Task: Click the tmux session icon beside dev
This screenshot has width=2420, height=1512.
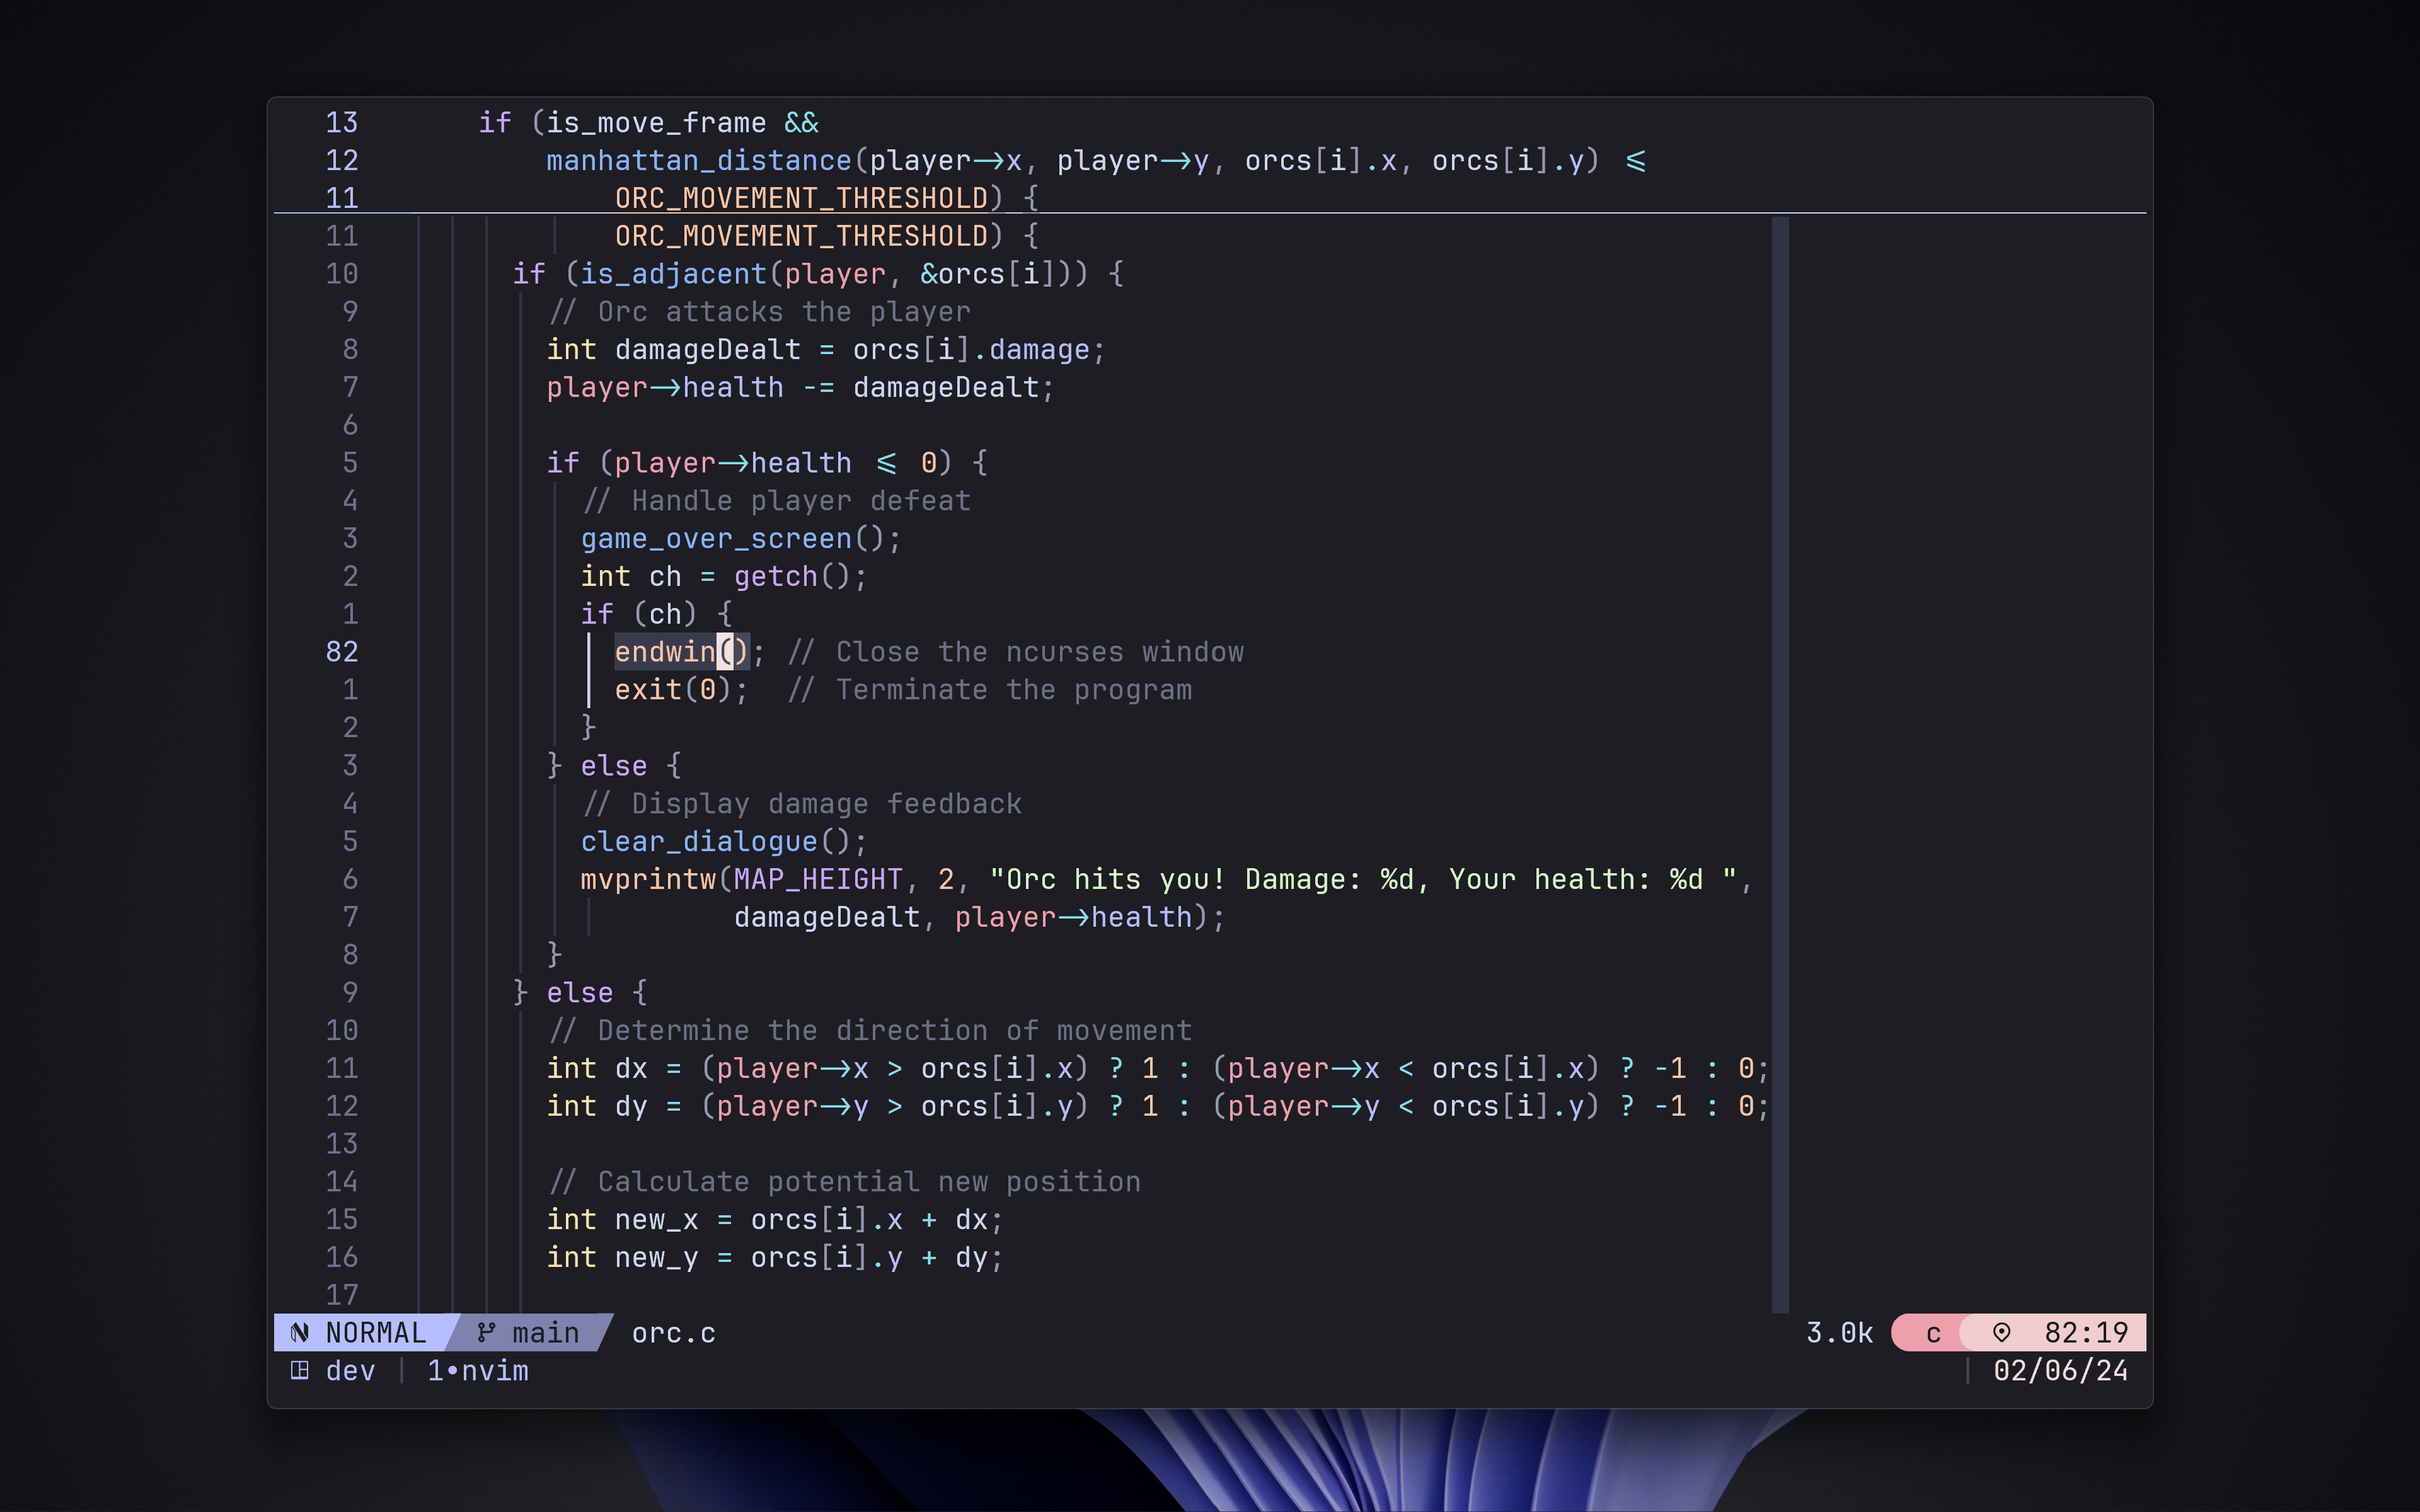Action: click(x=299, y=1371)
